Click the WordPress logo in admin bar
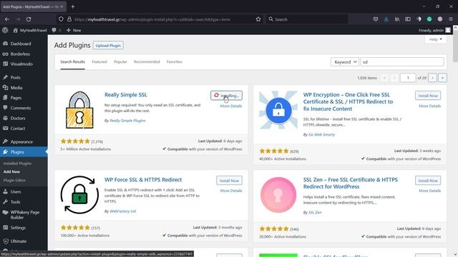 tap(5, 30)
